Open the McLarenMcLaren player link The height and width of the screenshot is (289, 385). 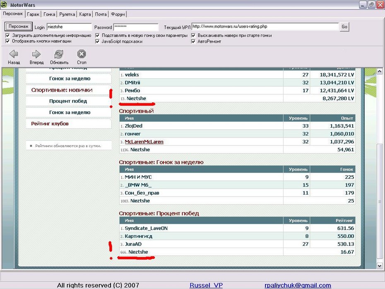pyautogui.click(x=144, y=142)
